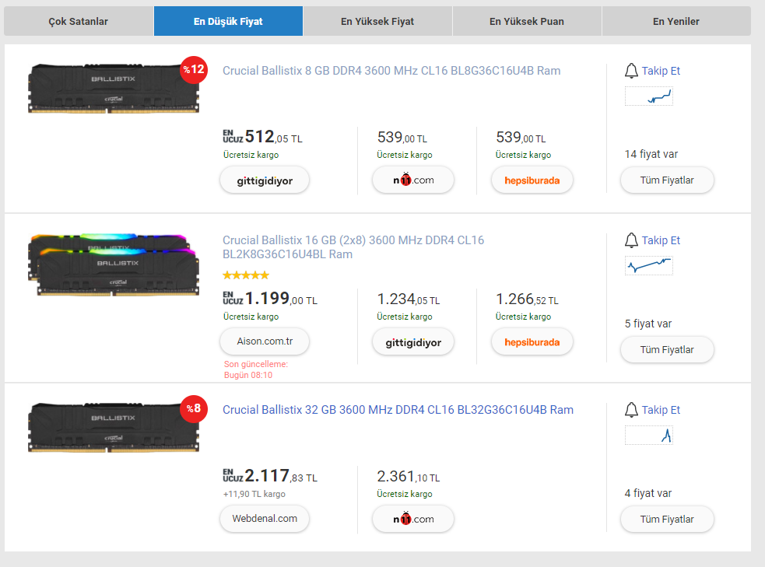Image resolution: width=765 pixels, height=567 pixels.
Task: Click the 539,00 TL n11.com price text
Action: [x=402, y=138]
